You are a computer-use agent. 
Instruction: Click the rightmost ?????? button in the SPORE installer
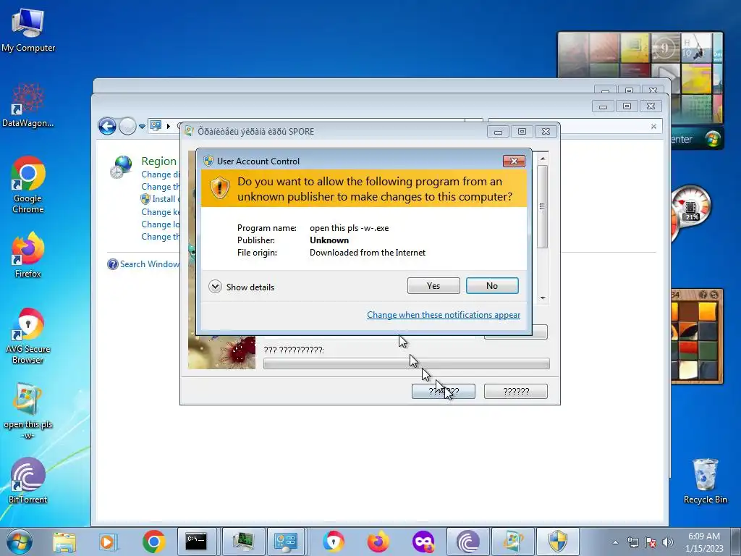tap(515, 392)
